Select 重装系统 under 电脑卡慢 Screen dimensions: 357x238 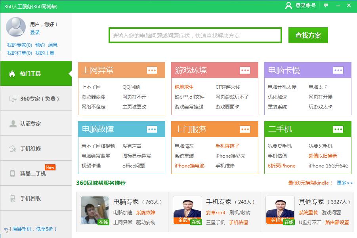(x=277, y=107)
